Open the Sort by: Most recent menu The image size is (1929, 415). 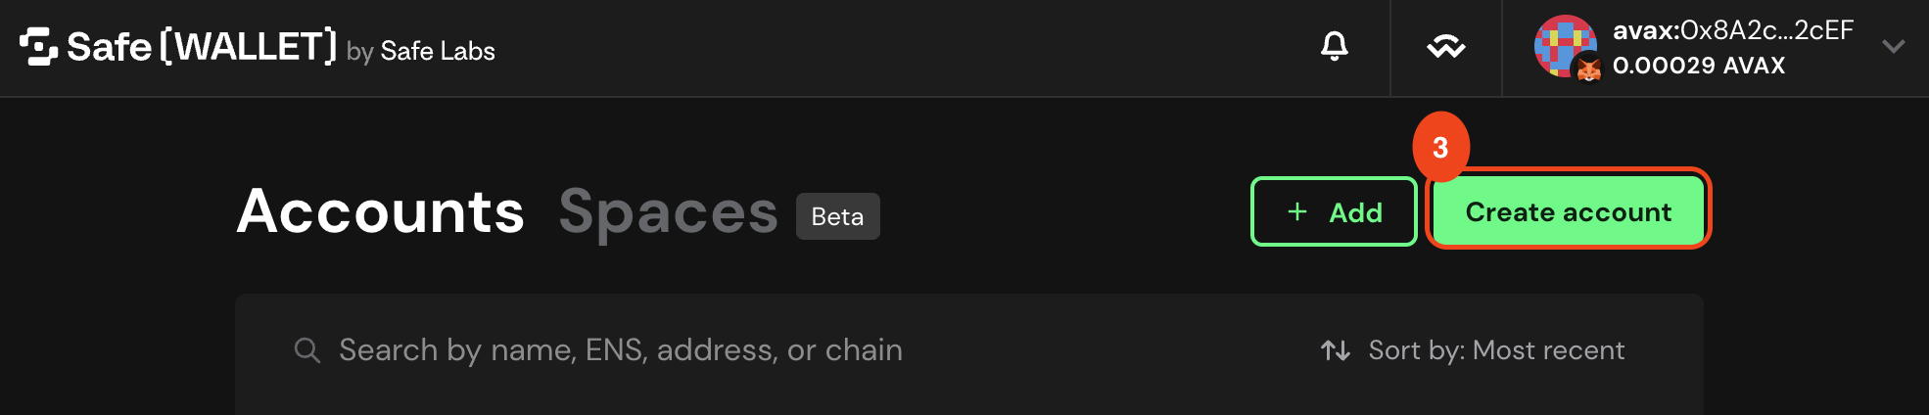coord(1473,350)
